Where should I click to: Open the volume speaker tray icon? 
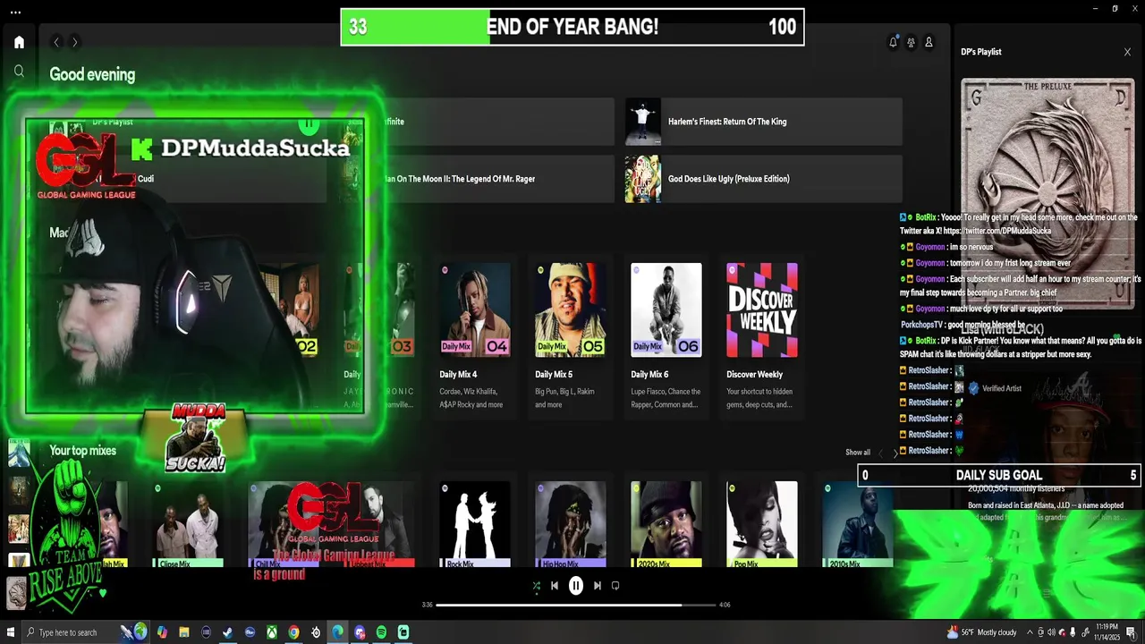(1051, 632)
